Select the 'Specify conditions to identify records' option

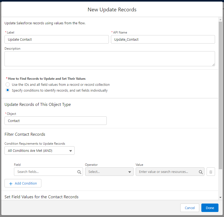(8, 90)
